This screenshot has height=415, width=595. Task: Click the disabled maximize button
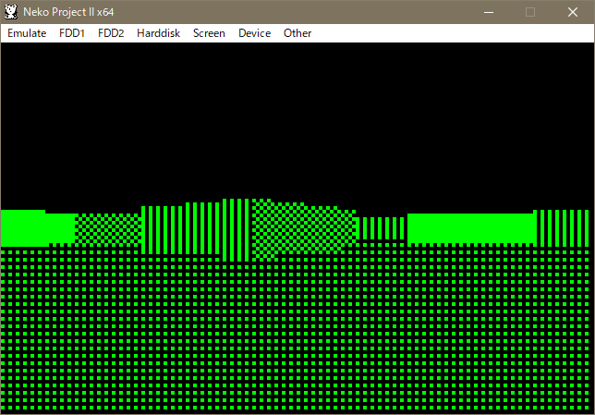click(x=530, y=12)
